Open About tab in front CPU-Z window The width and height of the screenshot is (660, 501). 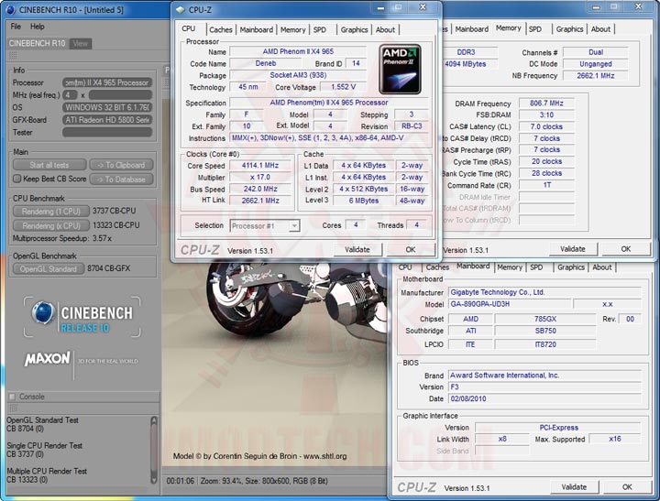[385, 29]
